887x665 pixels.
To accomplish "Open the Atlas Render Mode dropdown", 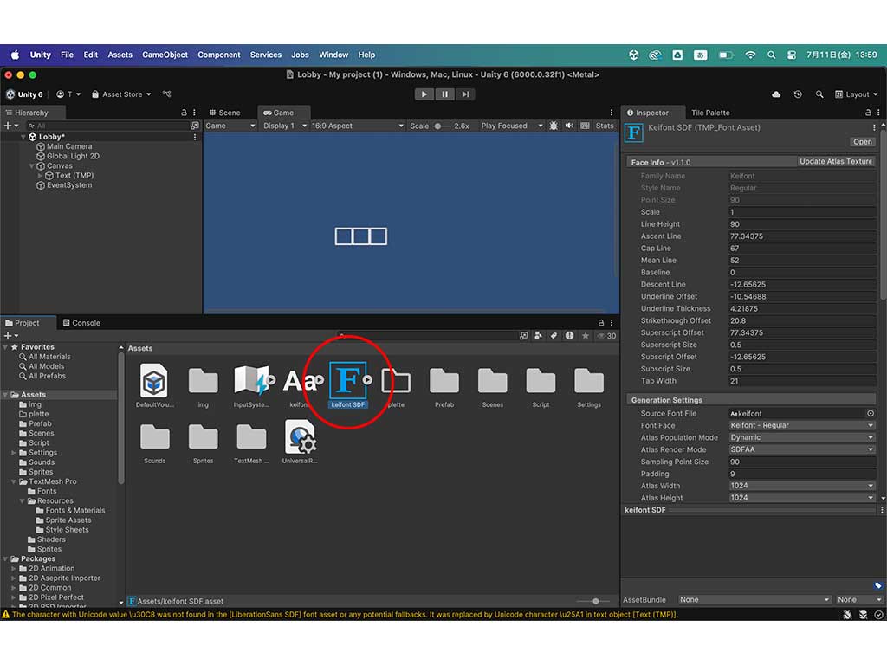I will pos(801,449).
